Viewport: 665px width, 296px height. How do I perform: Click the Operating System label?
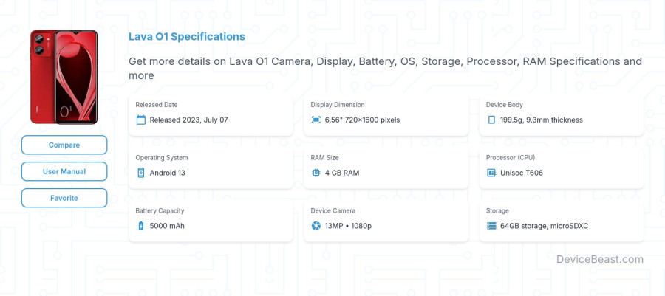pos(162,157)
